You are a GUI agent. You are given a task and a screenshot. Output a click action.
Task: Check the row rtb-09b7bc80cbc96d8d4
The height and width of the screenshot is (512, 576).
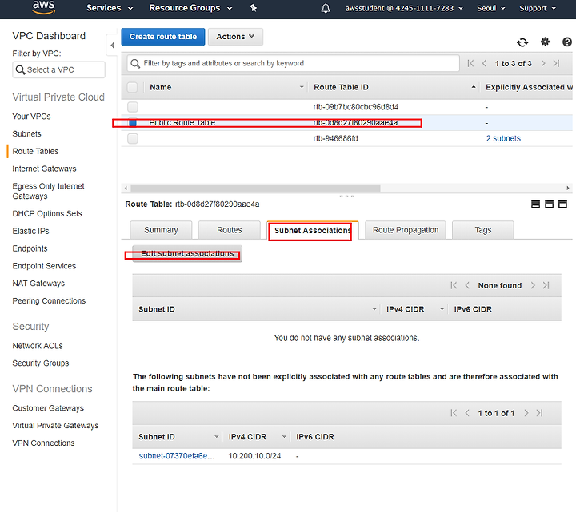tap(133, 107)
